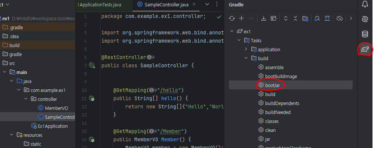This screenshot has width=374, height=148.
Task: Collapse ex1 Gradle project node
Action: 232,31
